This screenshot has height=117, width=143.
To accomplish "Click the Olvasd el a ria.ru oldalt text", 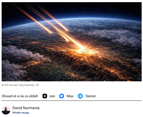I will [x=20, y=96].
